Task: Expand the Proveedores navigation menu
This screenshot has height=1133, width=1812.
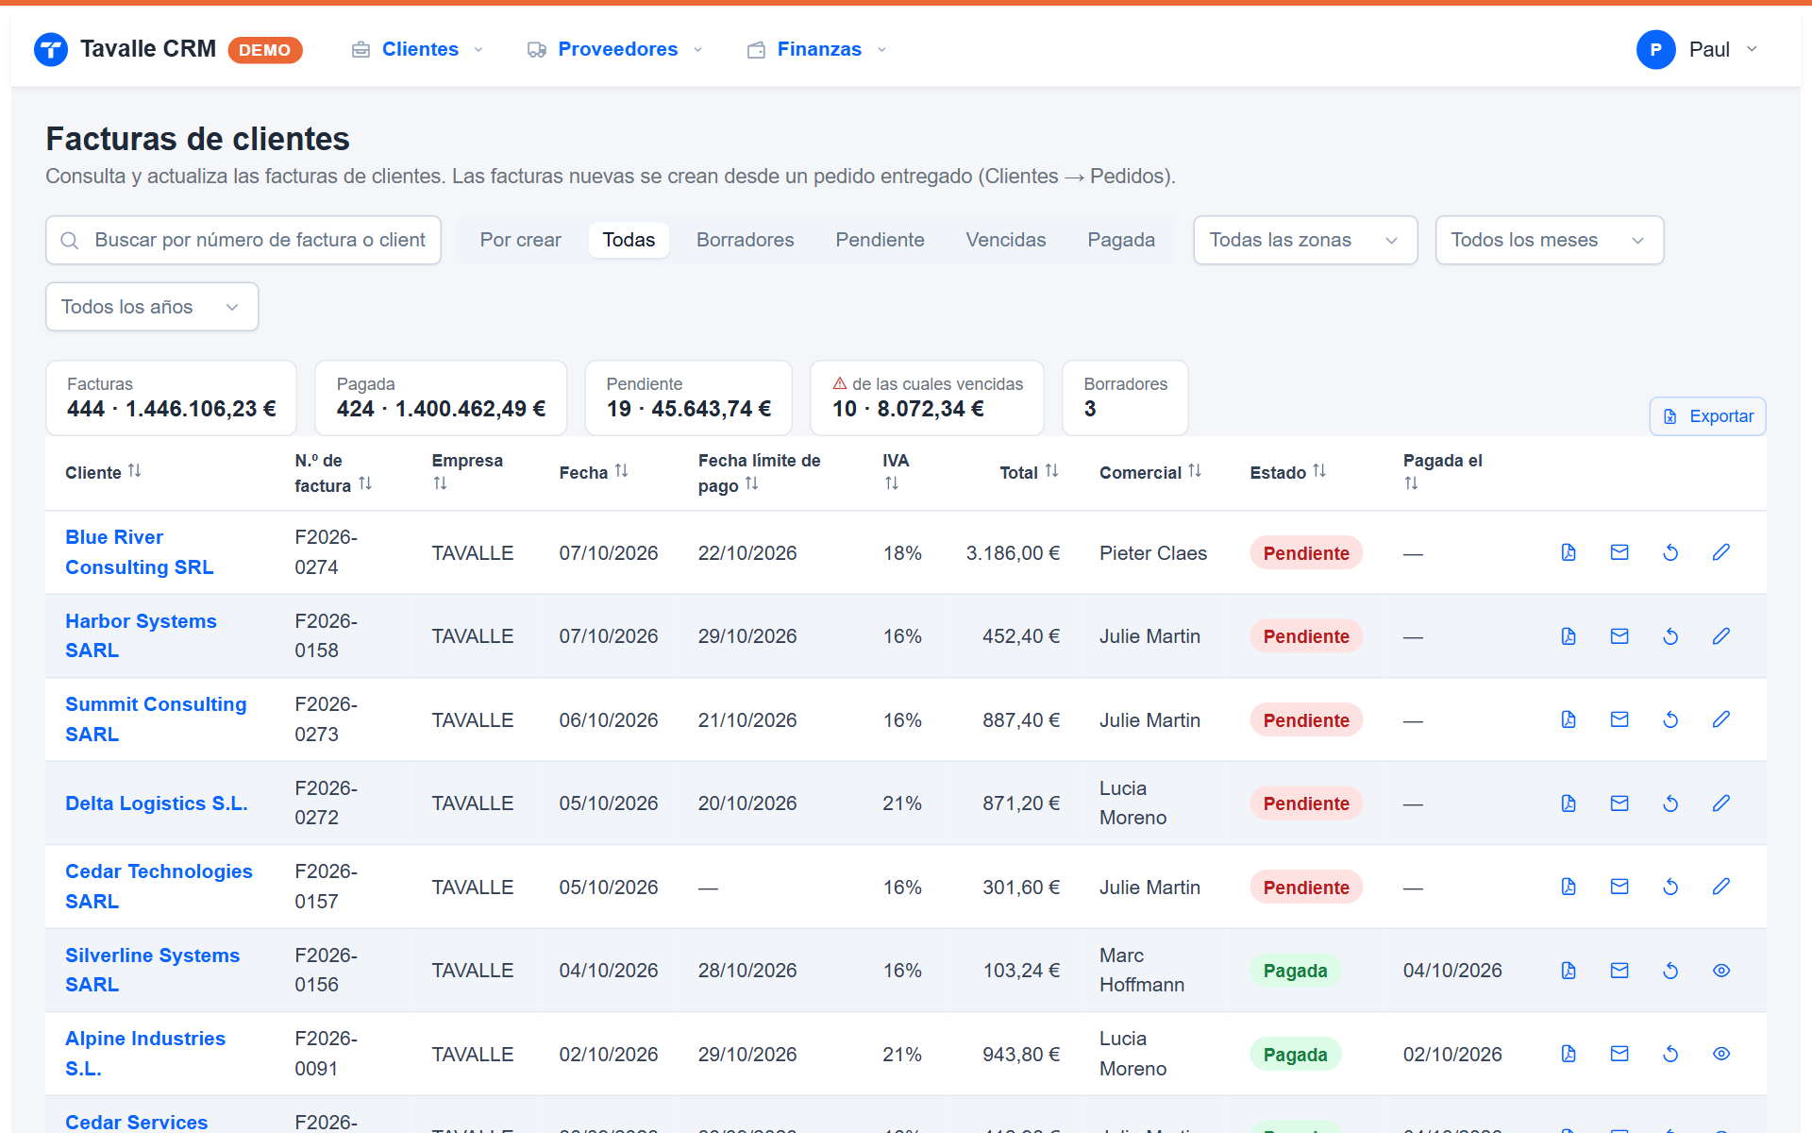Action: (x=615, y=49)
